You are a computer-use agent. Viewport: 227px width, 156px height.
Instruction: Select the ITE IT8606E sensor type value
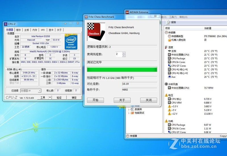(215, 36)
